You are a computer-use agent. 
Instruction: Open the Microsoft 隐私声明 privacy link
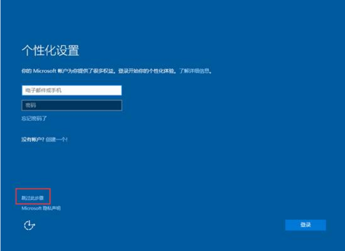tap(41, 208)
